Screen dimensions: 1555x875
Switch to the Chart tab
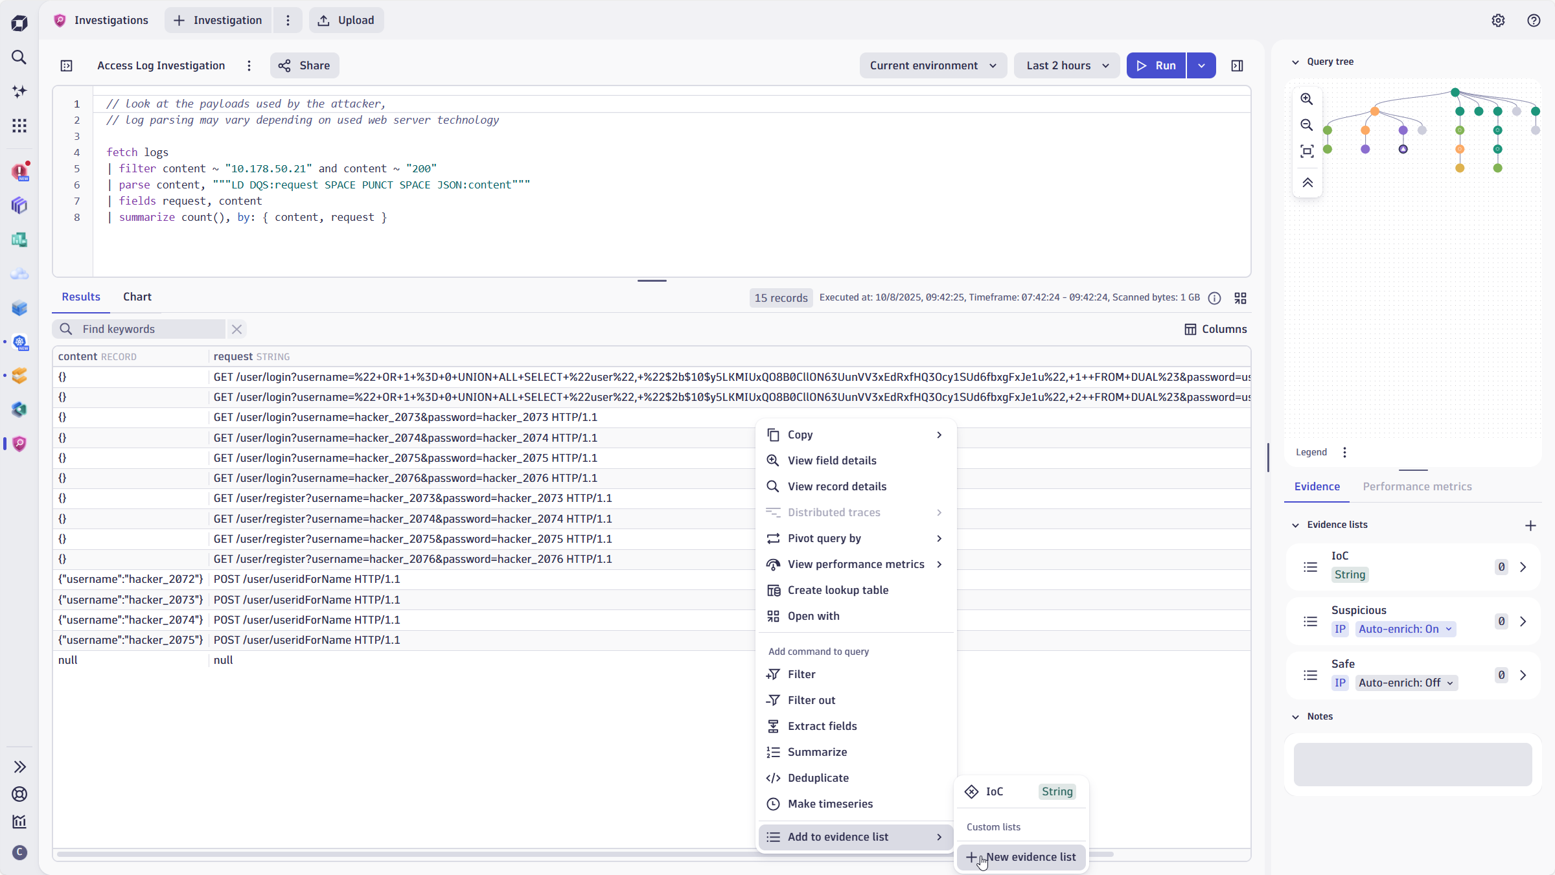137,297
